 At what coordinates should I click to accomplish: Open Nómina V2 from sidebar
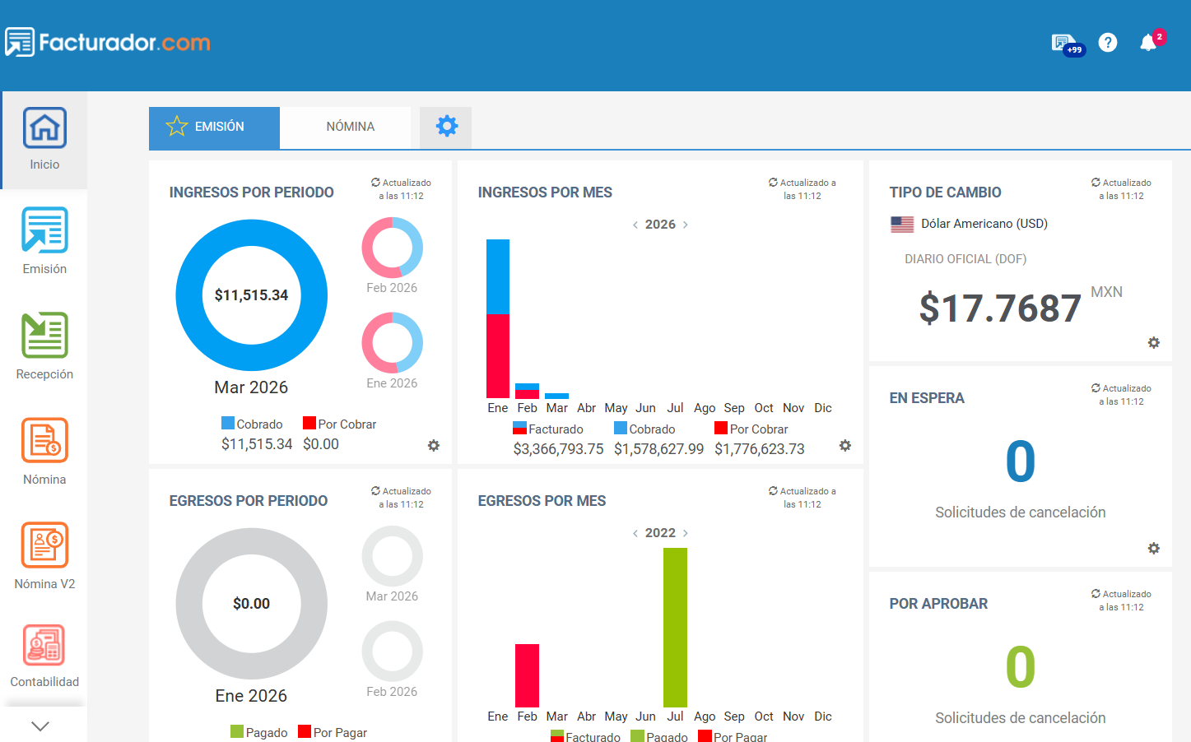(x=44, y=545)
